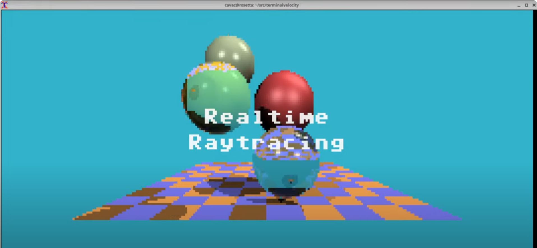Click the bright highlights on the beige sphere

(229, 55)
